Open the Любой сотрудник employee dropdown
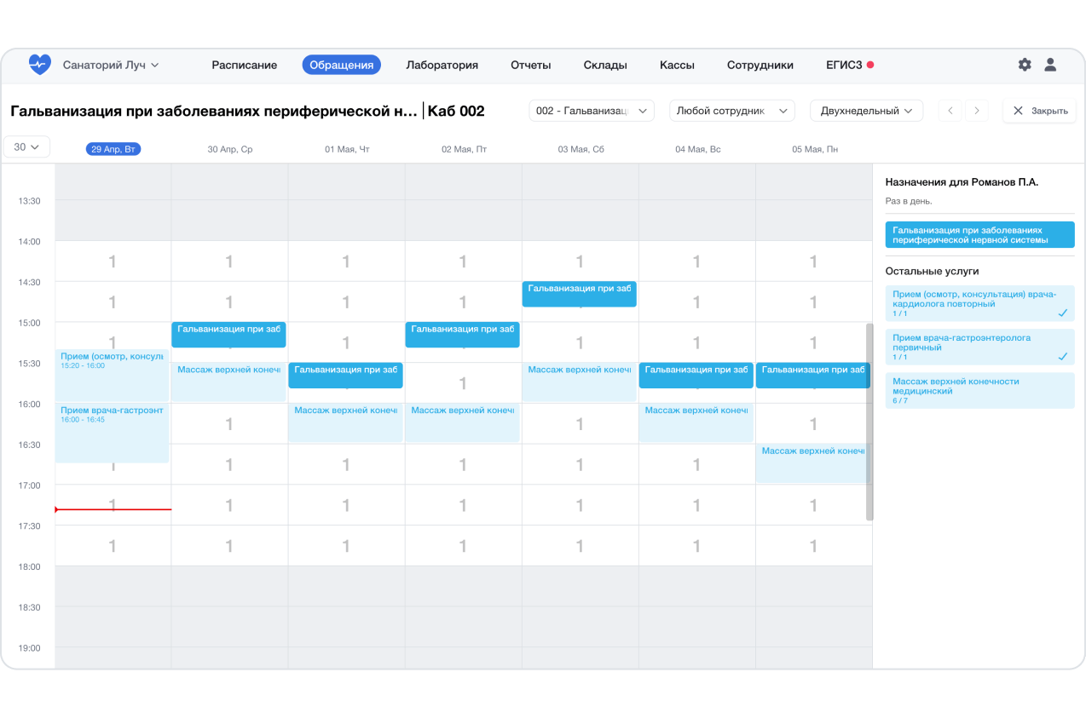1086x718 pixels. [x=731, y=111]
